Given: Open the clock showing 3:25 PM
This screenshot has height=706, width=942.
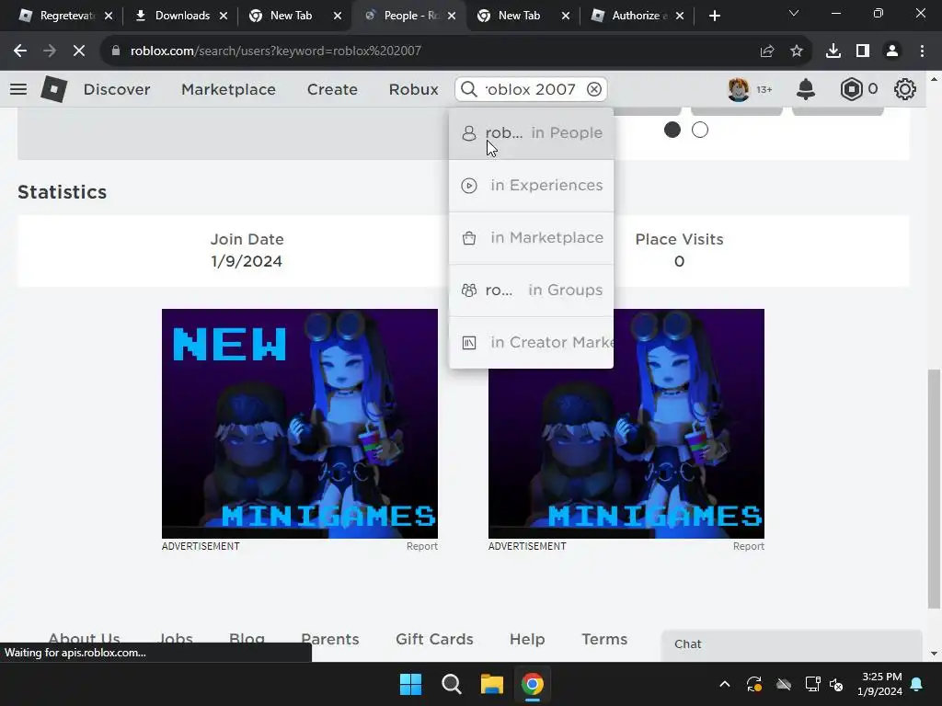Looking at the screenshot, I should coord(880,684).
